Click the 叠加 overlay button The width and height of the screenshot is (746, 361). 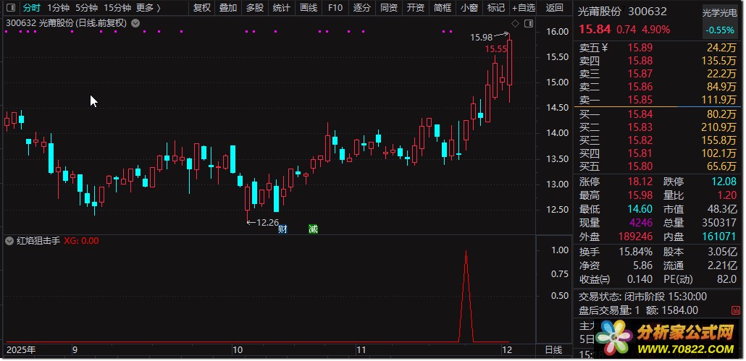pos(228,8)
